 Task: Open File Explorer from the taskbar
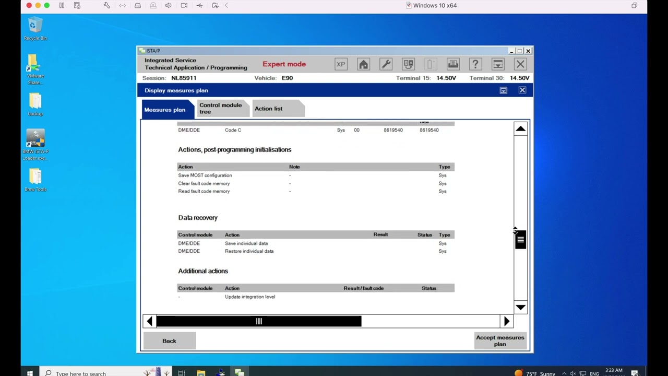click(201, 373)
